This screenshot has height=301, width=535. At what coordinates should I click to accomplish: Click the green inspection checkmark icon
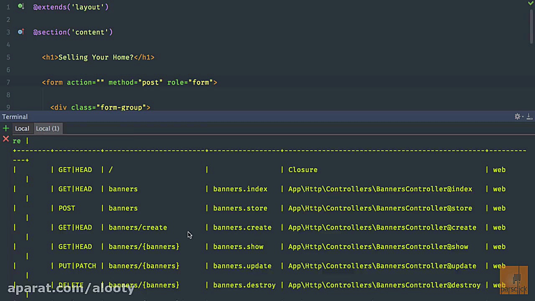tap(530, 3)
